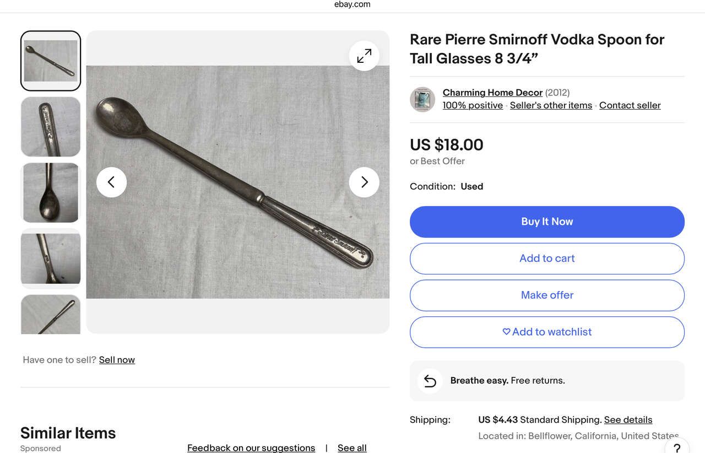Show the previous product photo
705x453 pixels.
(x=111, y=182)
